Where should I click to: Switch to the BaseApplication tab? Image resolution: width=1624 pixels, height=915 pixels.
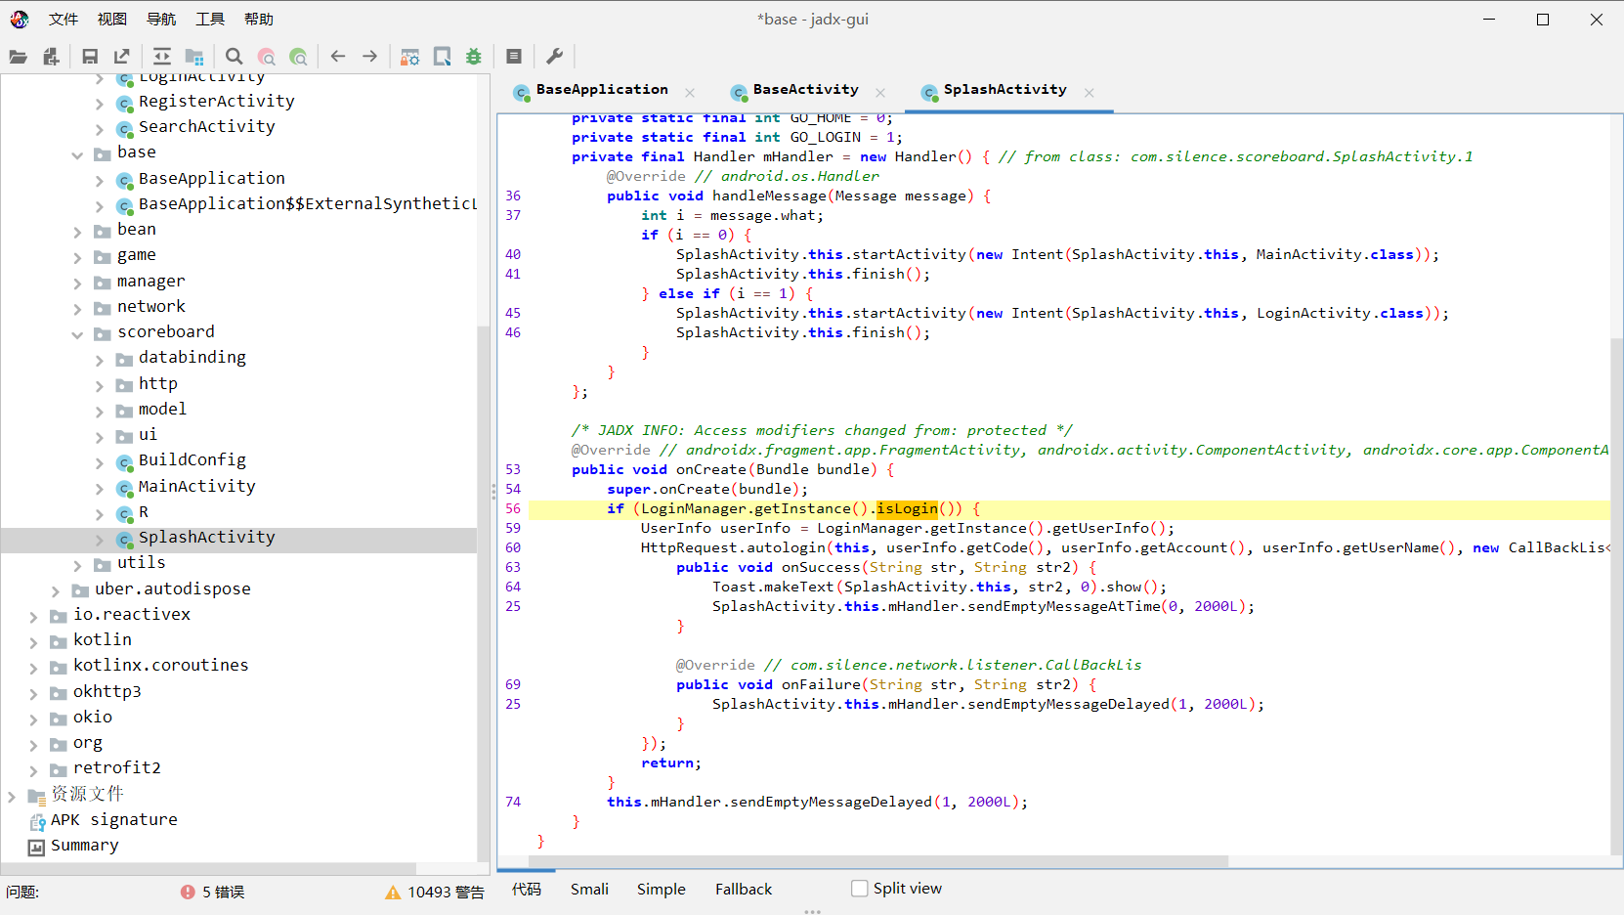pos(602,90)
